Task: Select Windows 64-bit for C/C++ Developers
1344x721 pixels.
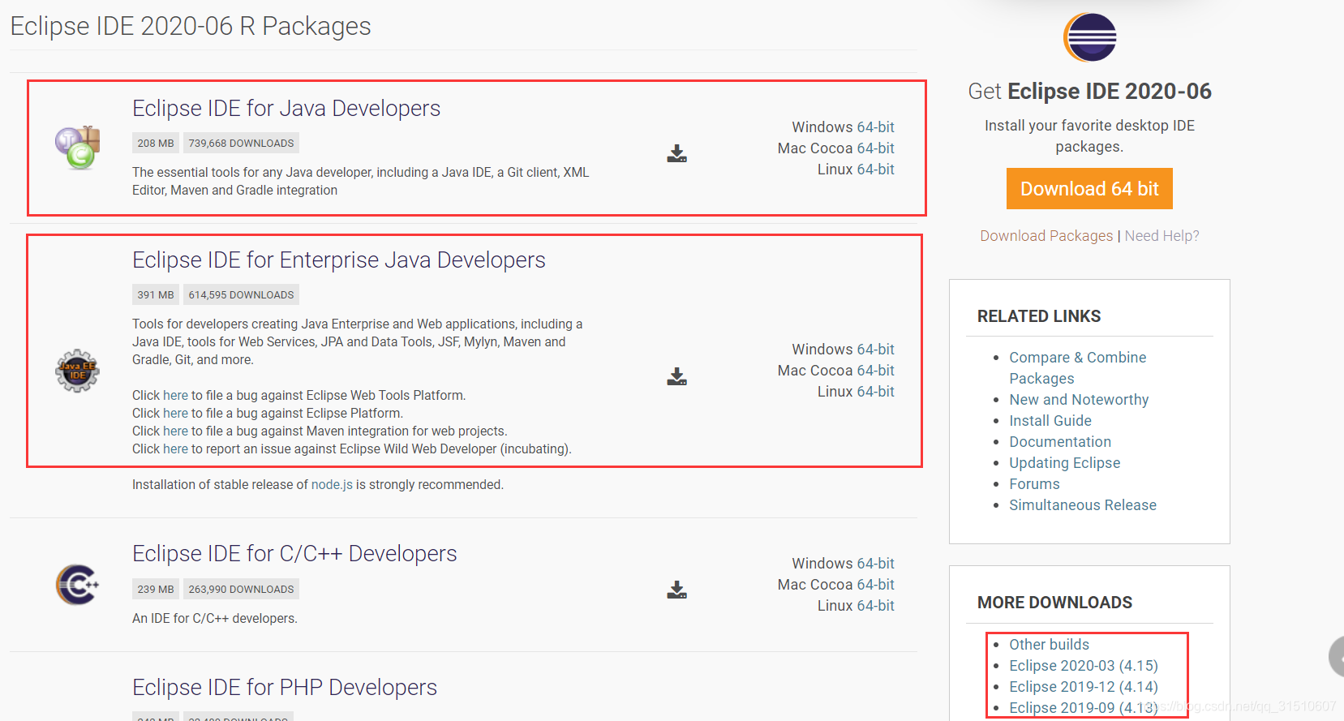Action: [x=875, y=564]
